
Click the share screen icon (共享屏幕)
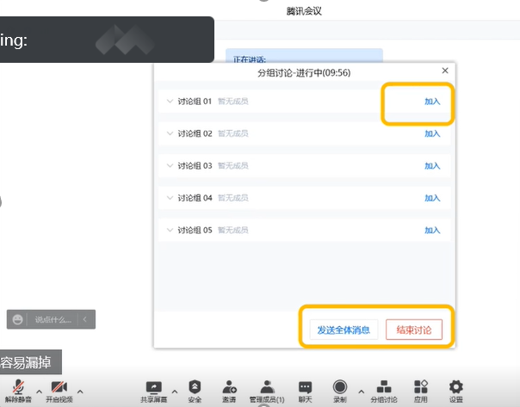154,387
